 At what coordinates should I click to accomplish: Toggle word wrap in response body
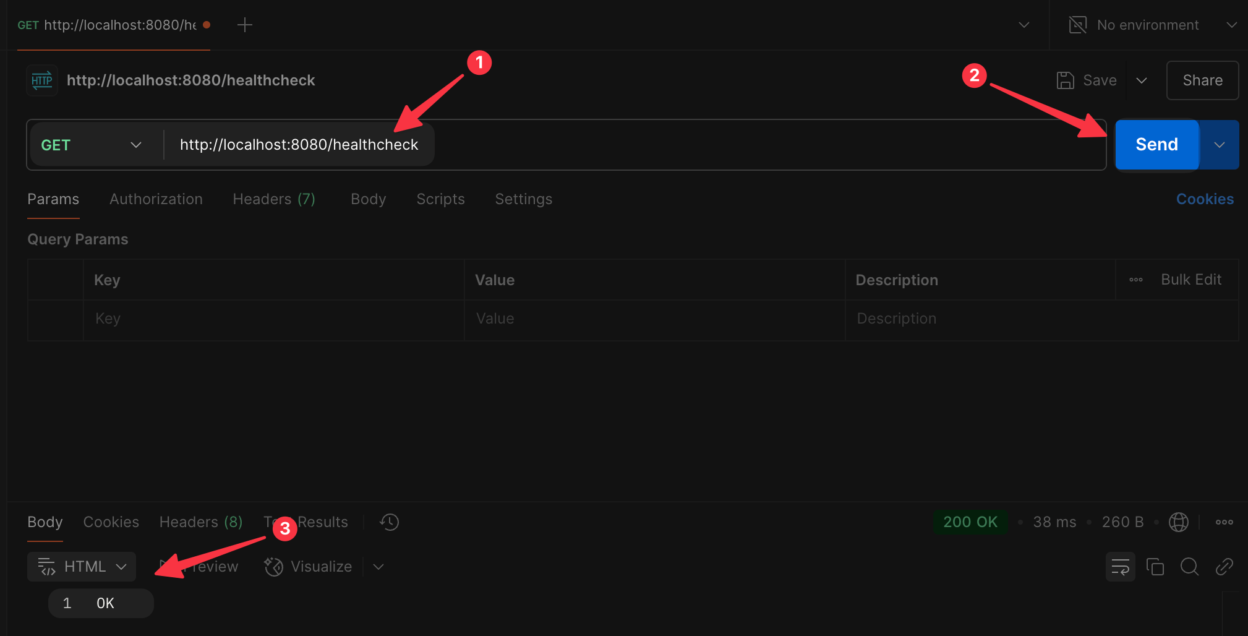click(1120, 567)
